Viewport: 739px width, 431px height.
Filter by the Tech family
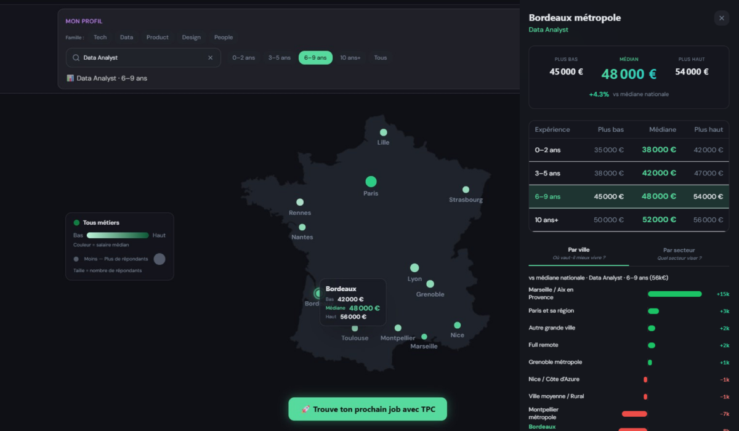click(x=100, y=38)
